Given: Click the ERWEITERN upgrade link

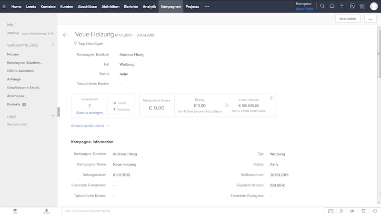Looking at the screenshot, I should tap(304, 9).
